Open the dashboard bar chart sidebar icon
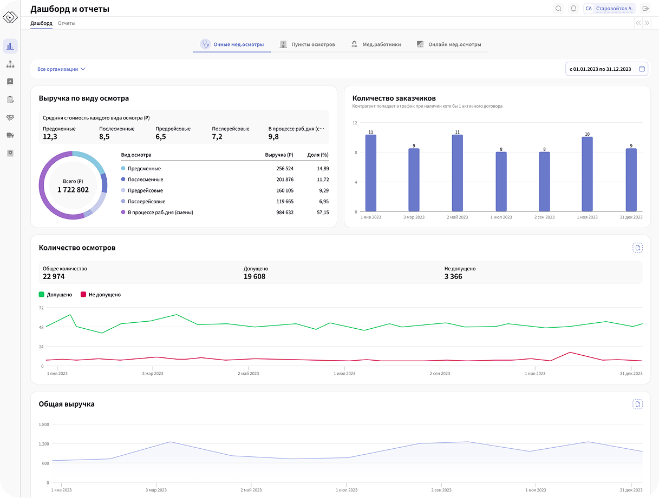 point(10,47)
